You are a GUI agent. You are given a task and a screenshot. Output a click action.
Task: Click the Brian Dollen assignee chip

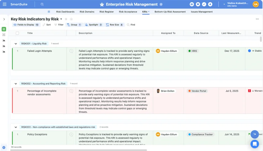(166, 91)
